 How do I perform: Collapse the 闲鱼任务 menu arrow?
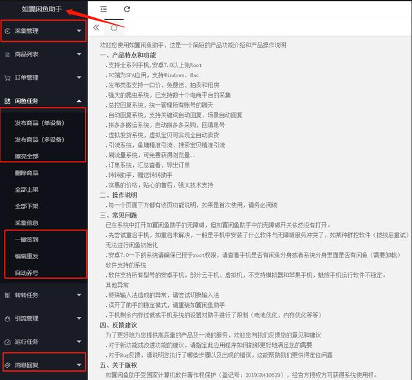(79, 101)
